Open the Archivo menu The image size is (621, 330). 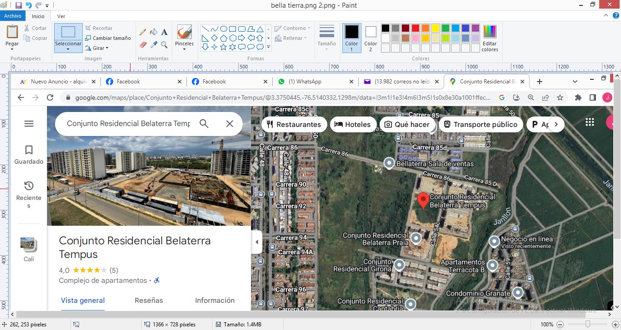(13, 16)
